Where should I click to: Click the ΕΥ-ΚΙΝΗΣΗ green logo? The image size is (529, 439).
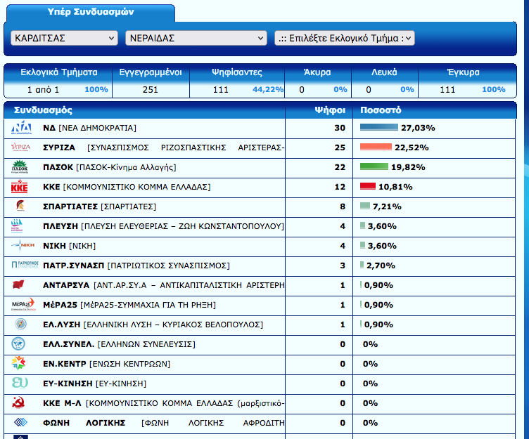tap(20, 384)
